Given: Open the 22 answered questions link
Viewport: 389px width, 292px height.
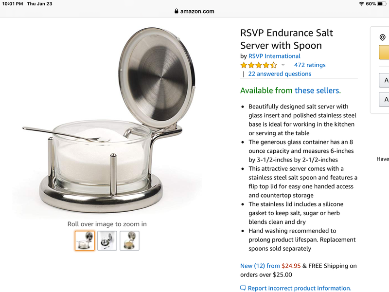Looking at the screenshot, I should (x=280, y=74).
